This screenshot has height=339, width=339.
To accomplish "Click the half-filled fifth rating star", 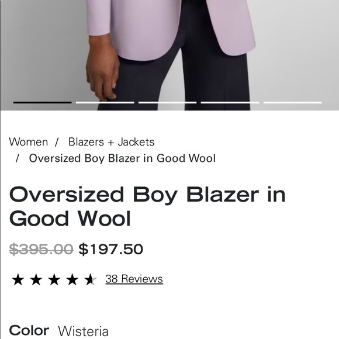I will tap(91, 279).
